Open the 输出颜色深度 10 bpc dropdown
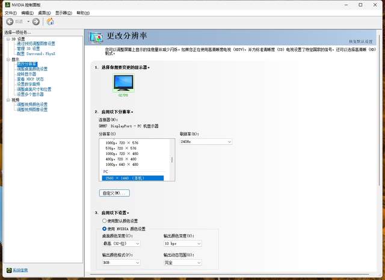The height and width of the screenshot is (280, 385). point(183,243)
